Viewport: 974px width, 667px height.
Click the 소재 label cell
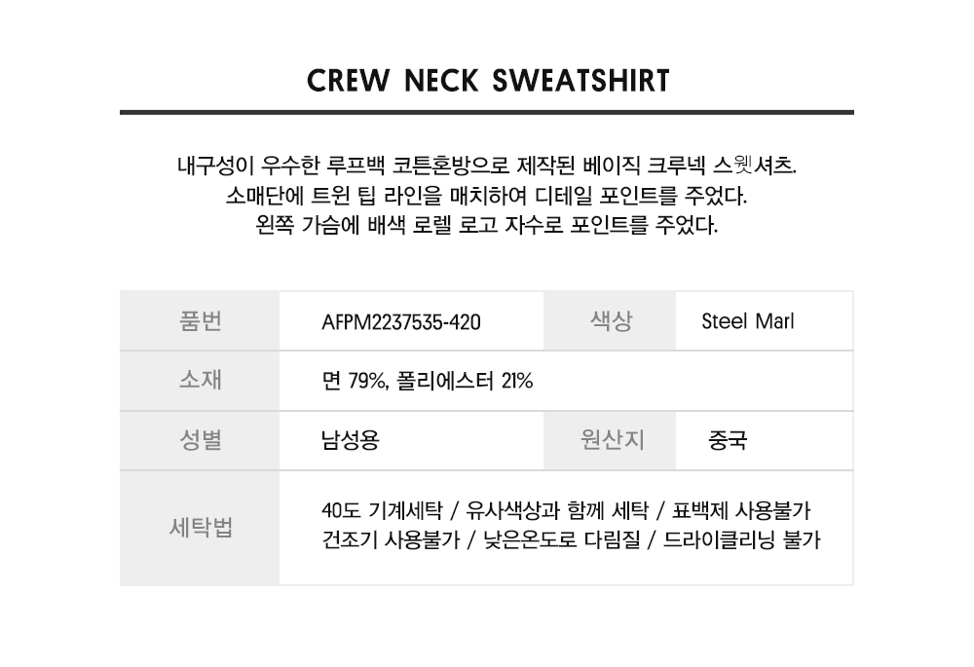[x=200, y=380]
